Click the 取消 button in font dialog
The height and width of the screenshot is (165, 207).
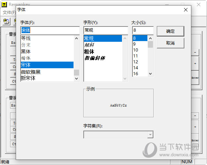coord(170,43)
